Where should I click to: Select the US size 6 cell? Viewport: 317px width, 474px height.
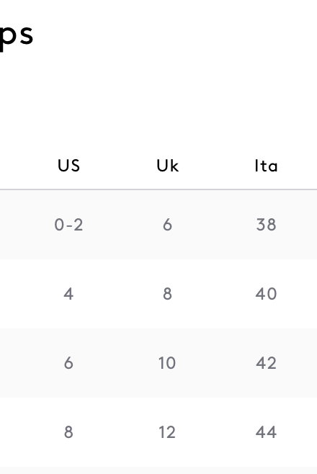(68, 363)
